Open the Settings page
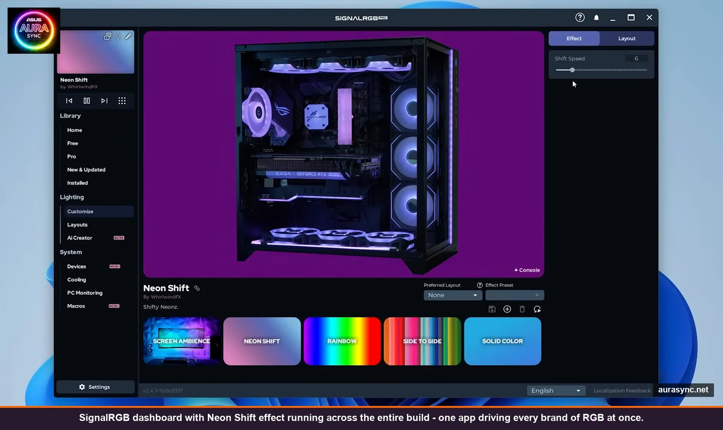This screenshot has height=430, width=723. (95, 387)
